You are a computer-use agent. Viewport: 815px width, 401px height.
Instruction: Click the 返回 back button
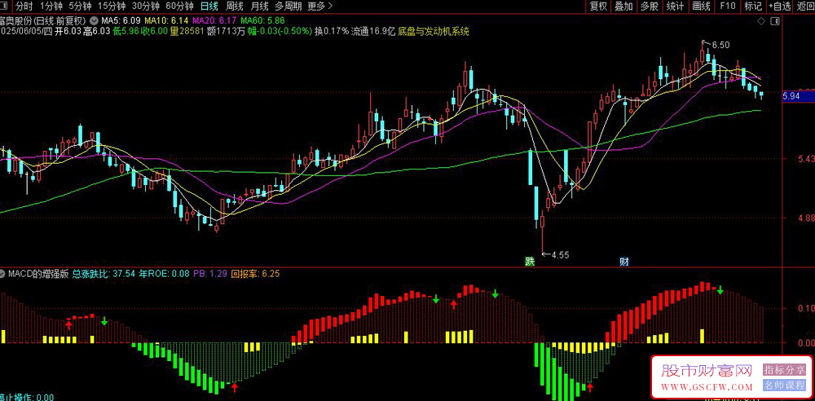[x=805, y=7]
